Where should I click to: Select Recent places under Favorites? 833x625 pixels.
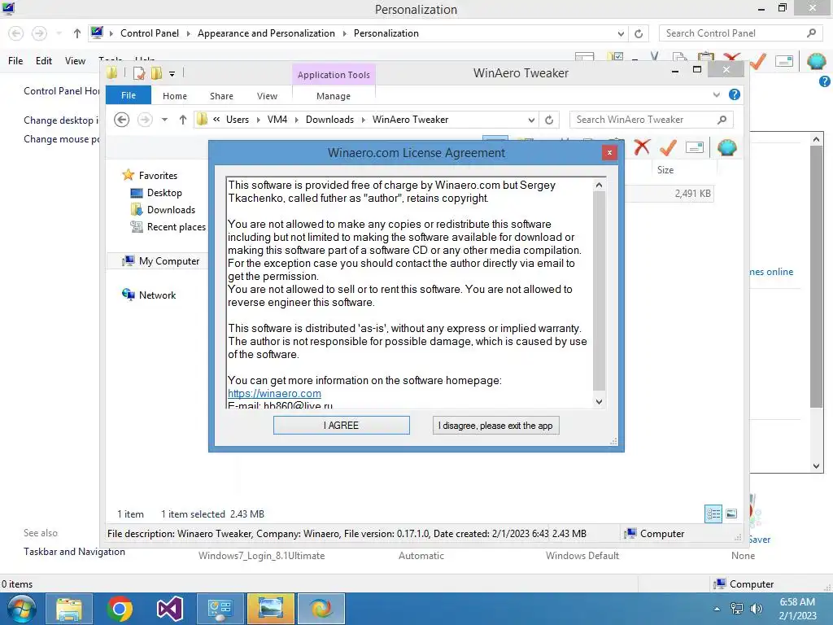[x=177, y=227]
